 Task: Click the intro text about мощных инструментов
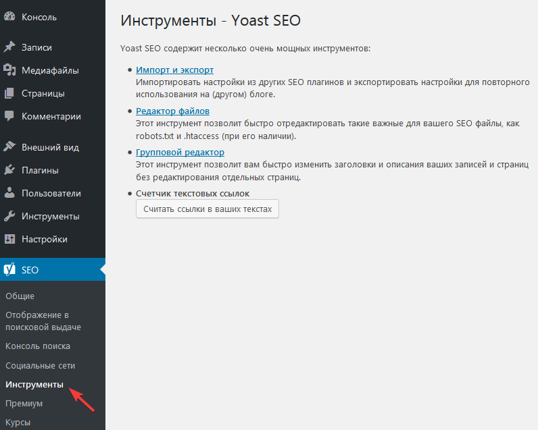245,49
